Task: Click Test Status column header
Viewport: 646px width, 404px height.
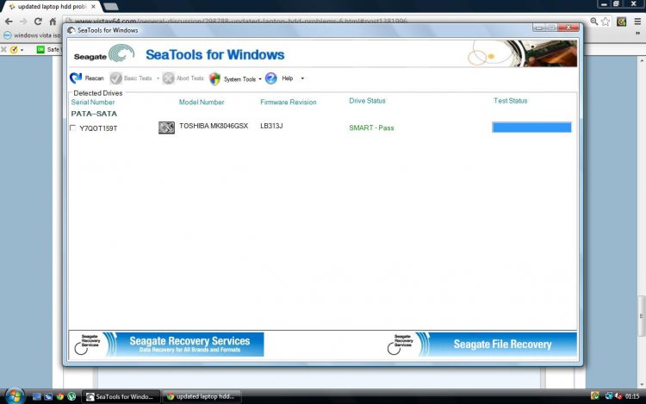Action: (511, 101)
